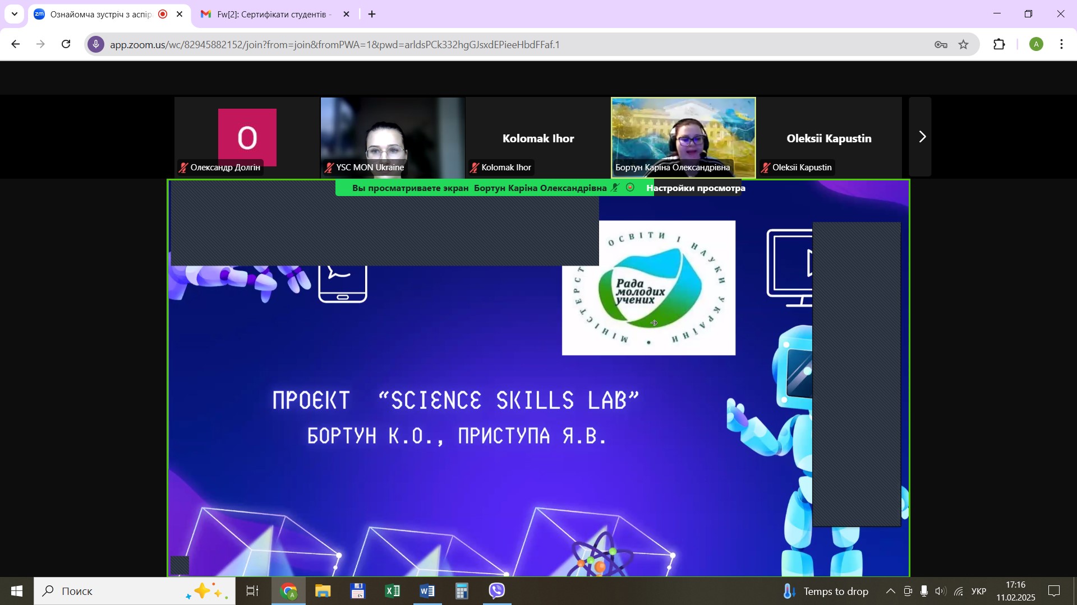Go forward to the next page
This screenshot has width=1077, height=605.
pyautogui.click(x=41, y=44)
